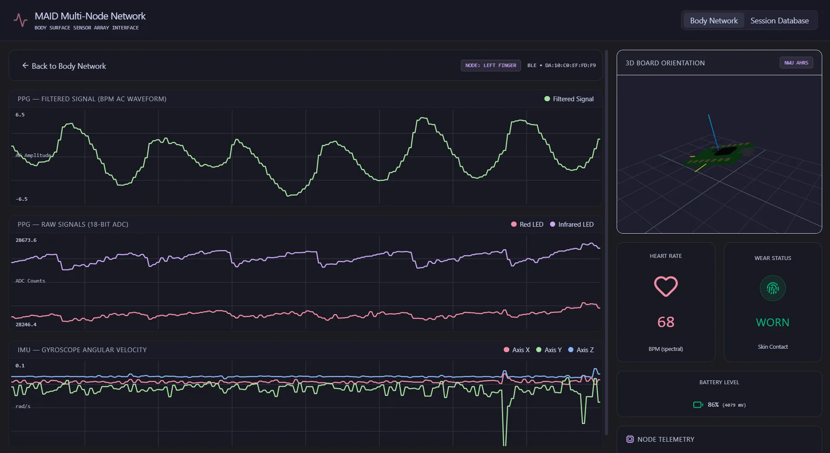The height and width of the screenshot is (453, 830).
Task: Open the Session Database tab
Action: tap(779, 21)
